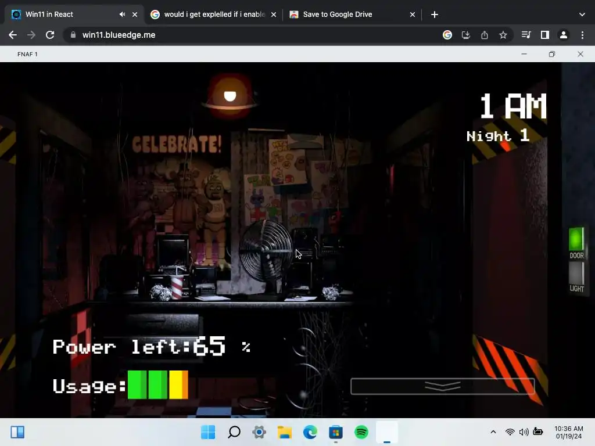595x446 pixels.
Task: Click the 1 AM clock text in game
Action: pos(514,106)
